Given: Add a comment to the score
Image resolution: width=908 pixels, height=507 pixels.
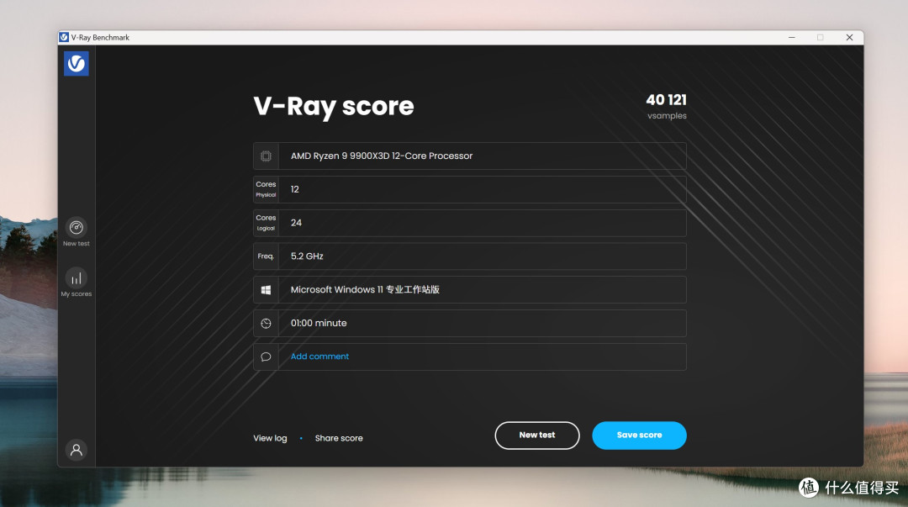Looking at the screenshot, I should pyautogui.click(x=319, y=356).
